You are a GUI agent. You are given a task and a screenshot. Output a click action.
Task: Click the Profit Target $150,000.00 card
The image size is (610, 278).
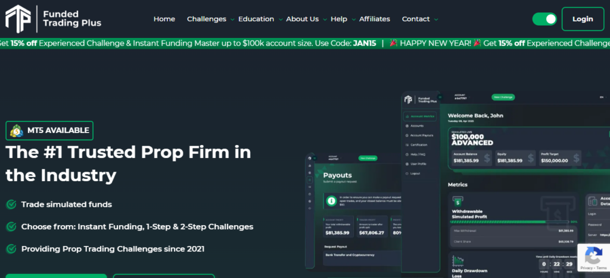[x=560, y=158]
